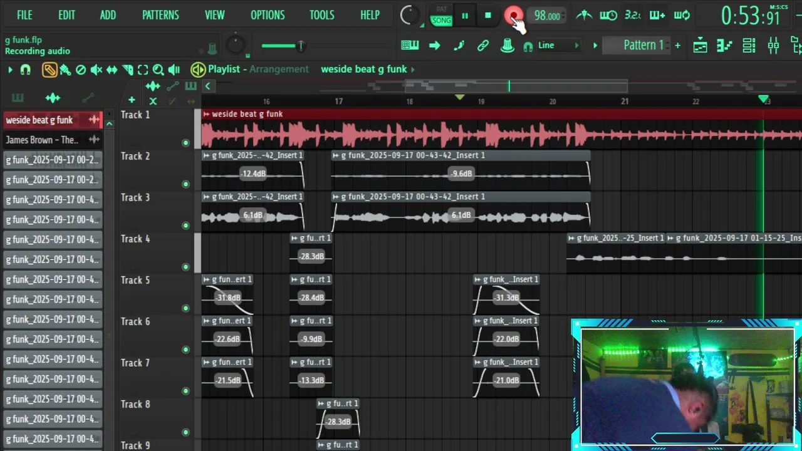Toggle loop recording
This screenshot has width=802, height=451.
point(682,16)
